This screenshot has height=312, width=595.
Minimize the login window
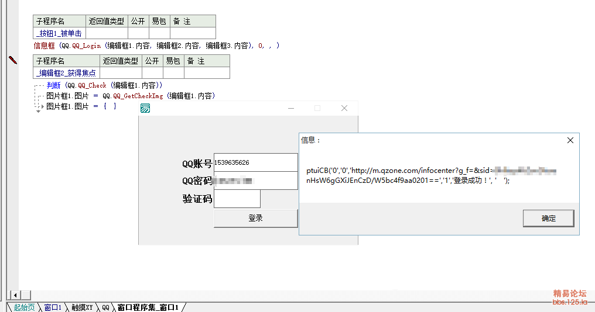pos(291,108)
